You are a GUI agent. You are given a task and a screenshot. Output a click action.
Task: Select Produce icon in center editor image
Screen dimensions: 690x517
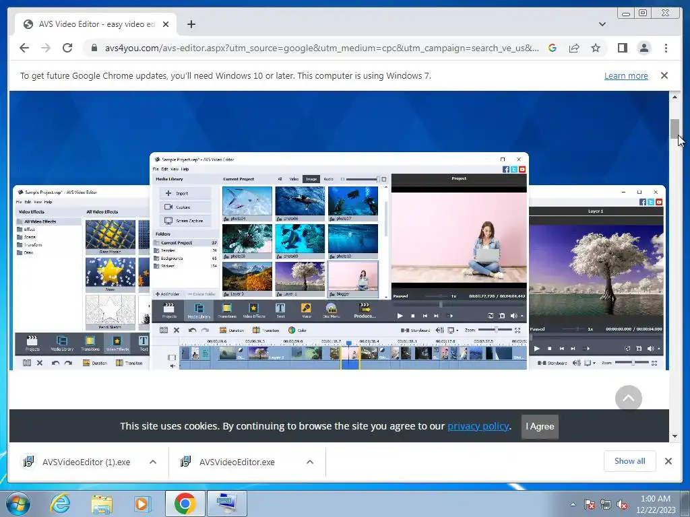pyautogui.click(x=365, y=310)
